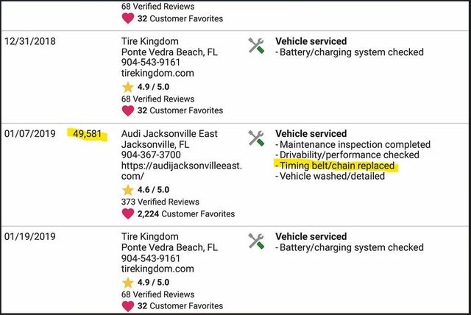Viewport: 471px width, 315px height.
Task: Click the heart icon in the 12/31/2018 Tire Kingdom entry
Action: (127, 110)
